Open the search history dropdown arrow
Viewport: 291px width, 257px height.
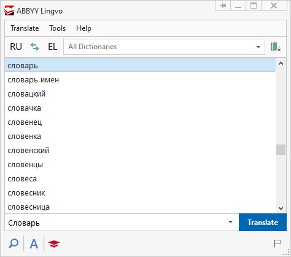(230, 222)
